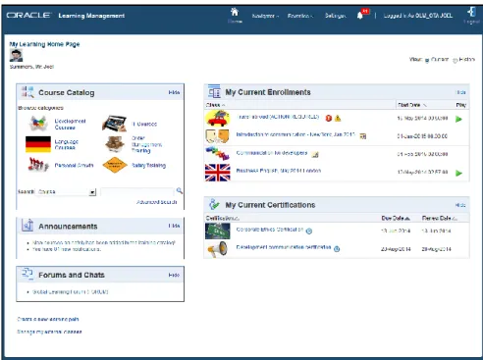
Task: Click Manage my external classes link
Action: coord(49,332)
